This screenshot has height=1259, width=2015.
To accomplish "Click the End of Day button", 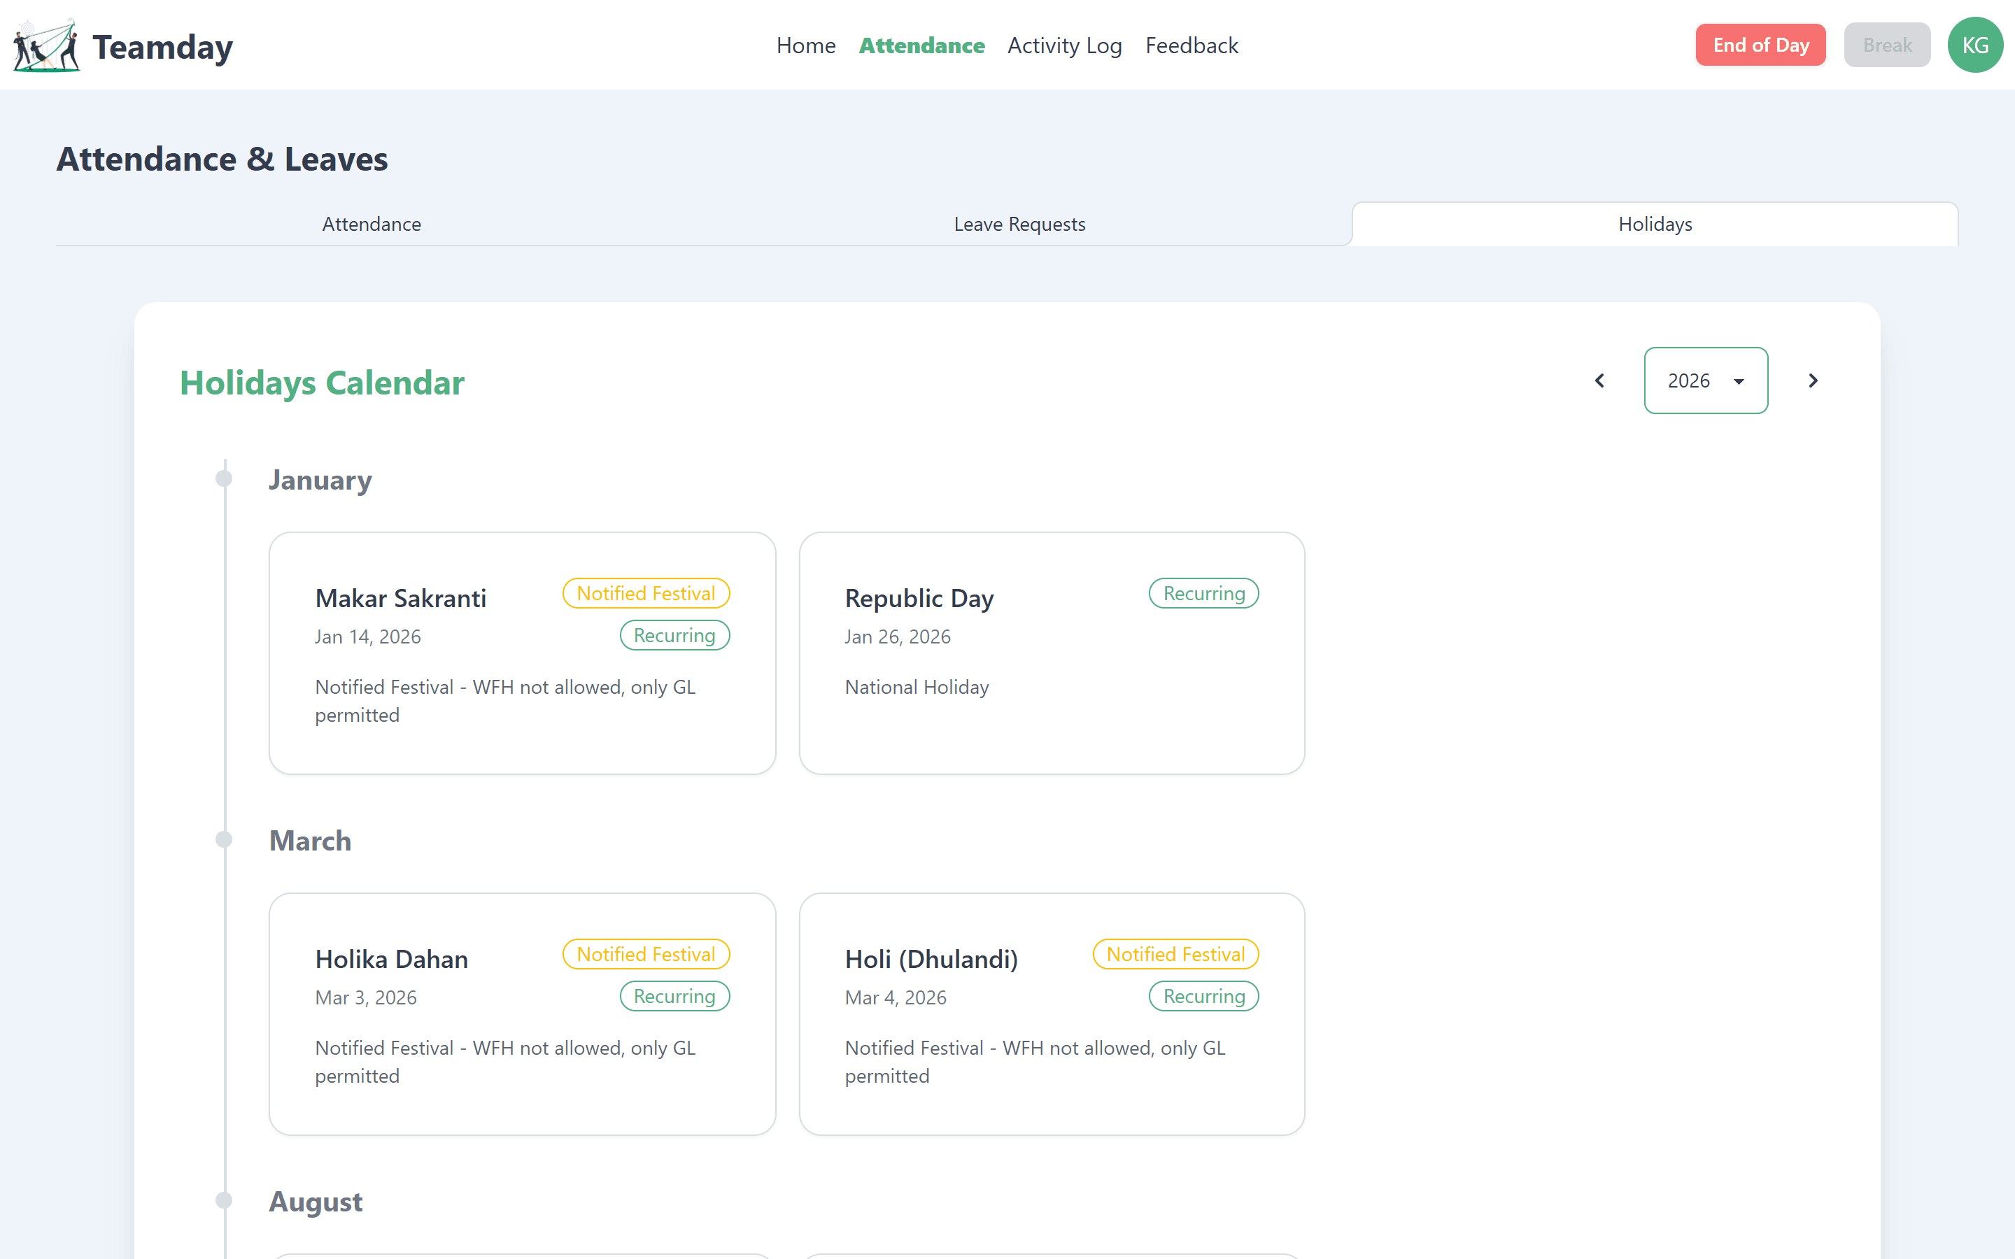I will tap(1760, 45).
